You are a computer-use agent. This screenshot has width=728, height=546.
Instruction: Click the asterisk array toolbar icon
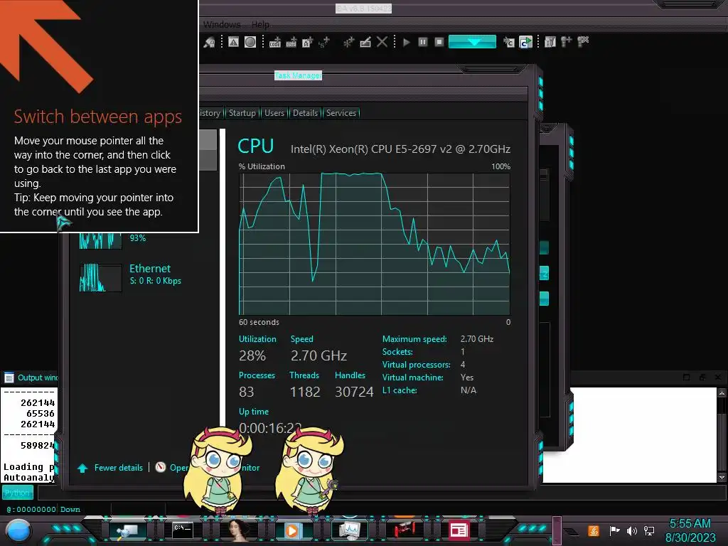(348, 42)
